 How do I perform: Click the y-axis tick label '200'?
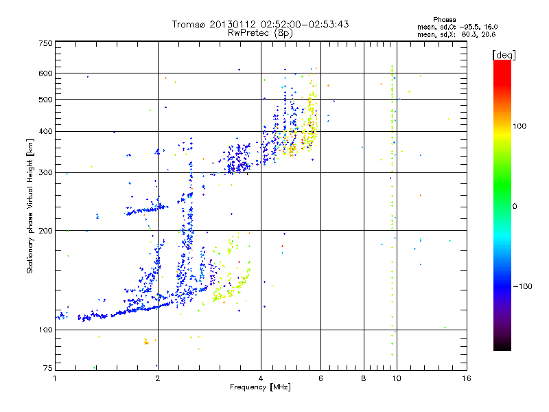click(45, 231)
